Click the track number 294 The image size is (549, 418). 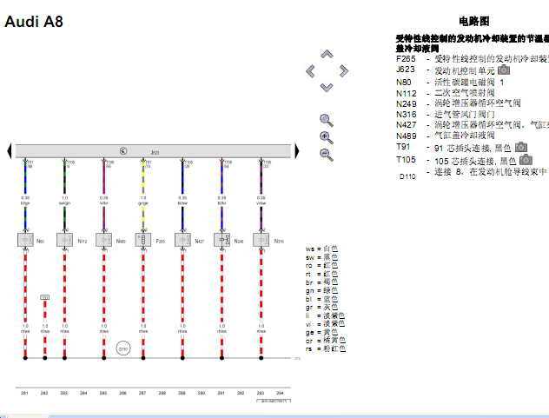point(280,393)
